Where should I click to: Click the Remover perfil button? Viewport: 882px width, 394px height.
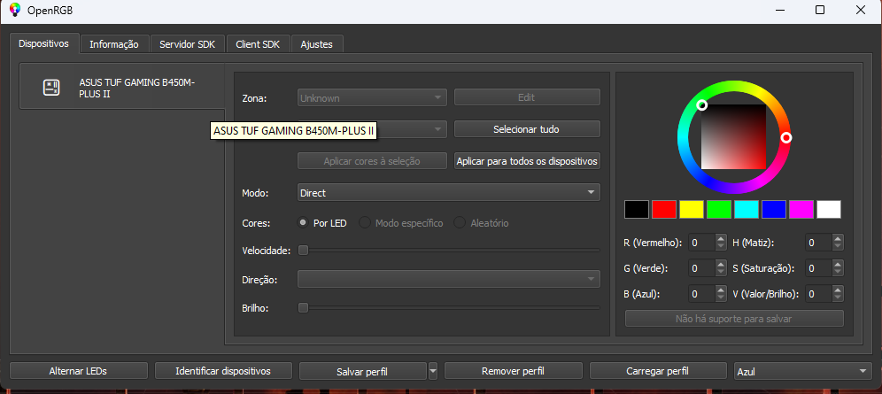513,371
